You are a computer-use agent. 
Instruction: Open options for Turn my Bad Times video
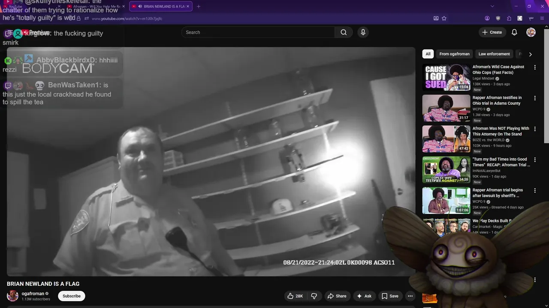click(x=535, y=160)
